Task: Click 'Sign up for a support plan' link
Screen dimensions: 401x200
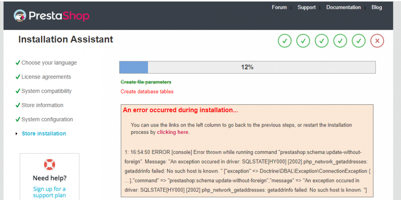Action: [49, 192]
